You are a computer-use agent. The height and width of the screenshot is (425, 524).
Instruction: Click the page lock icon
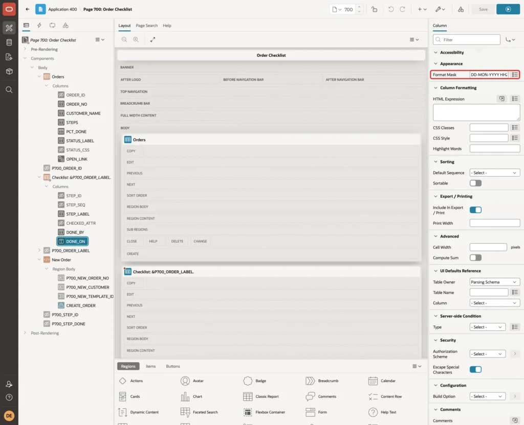[374, 9]
